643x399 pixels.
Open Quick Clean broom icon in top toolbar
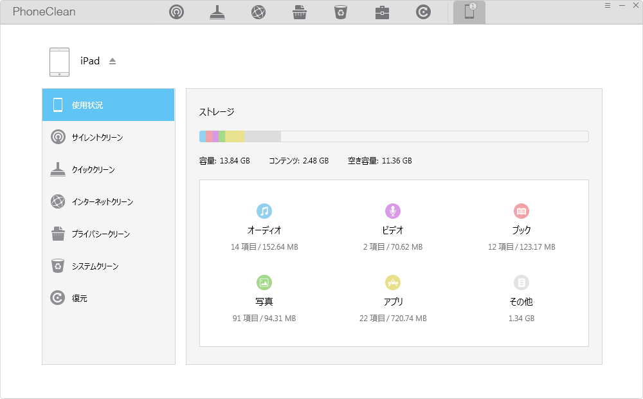tap(217, 12)
